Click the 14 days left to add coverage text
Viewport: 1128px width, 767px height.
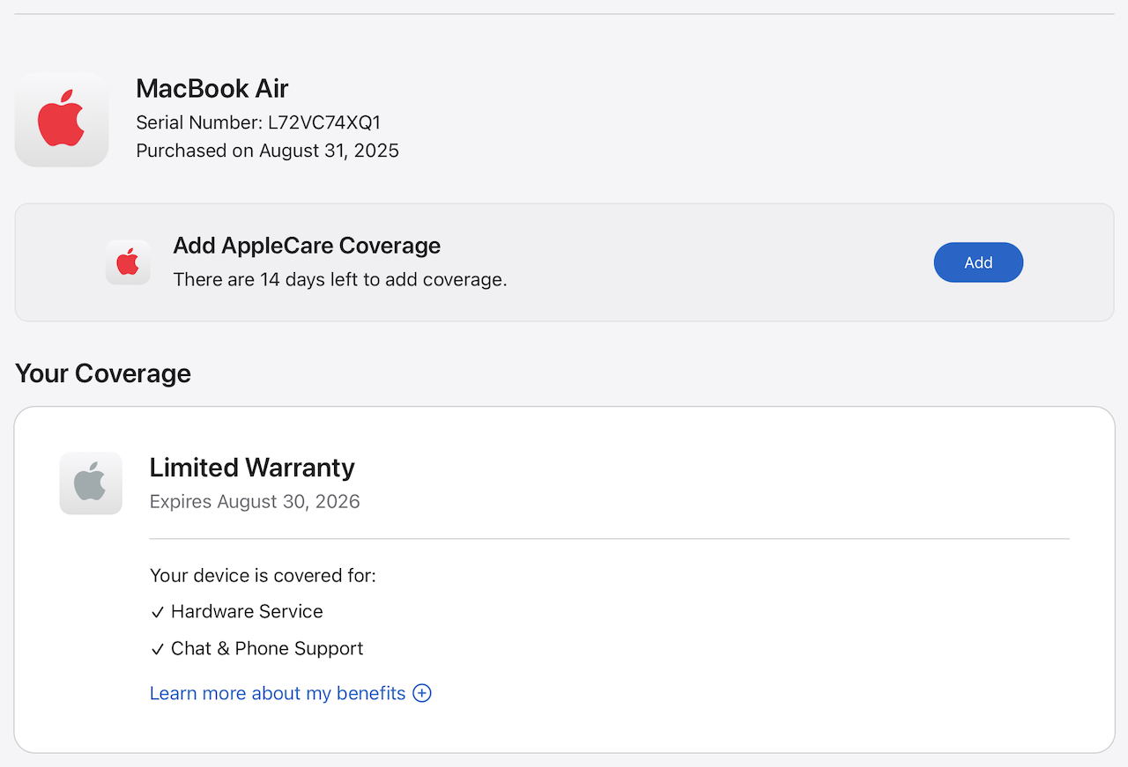tap(339, 280)
